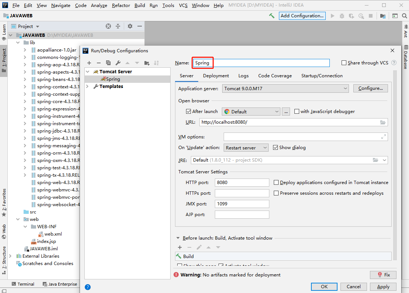Collapse the WEB-INF folder node

(25, 226)
